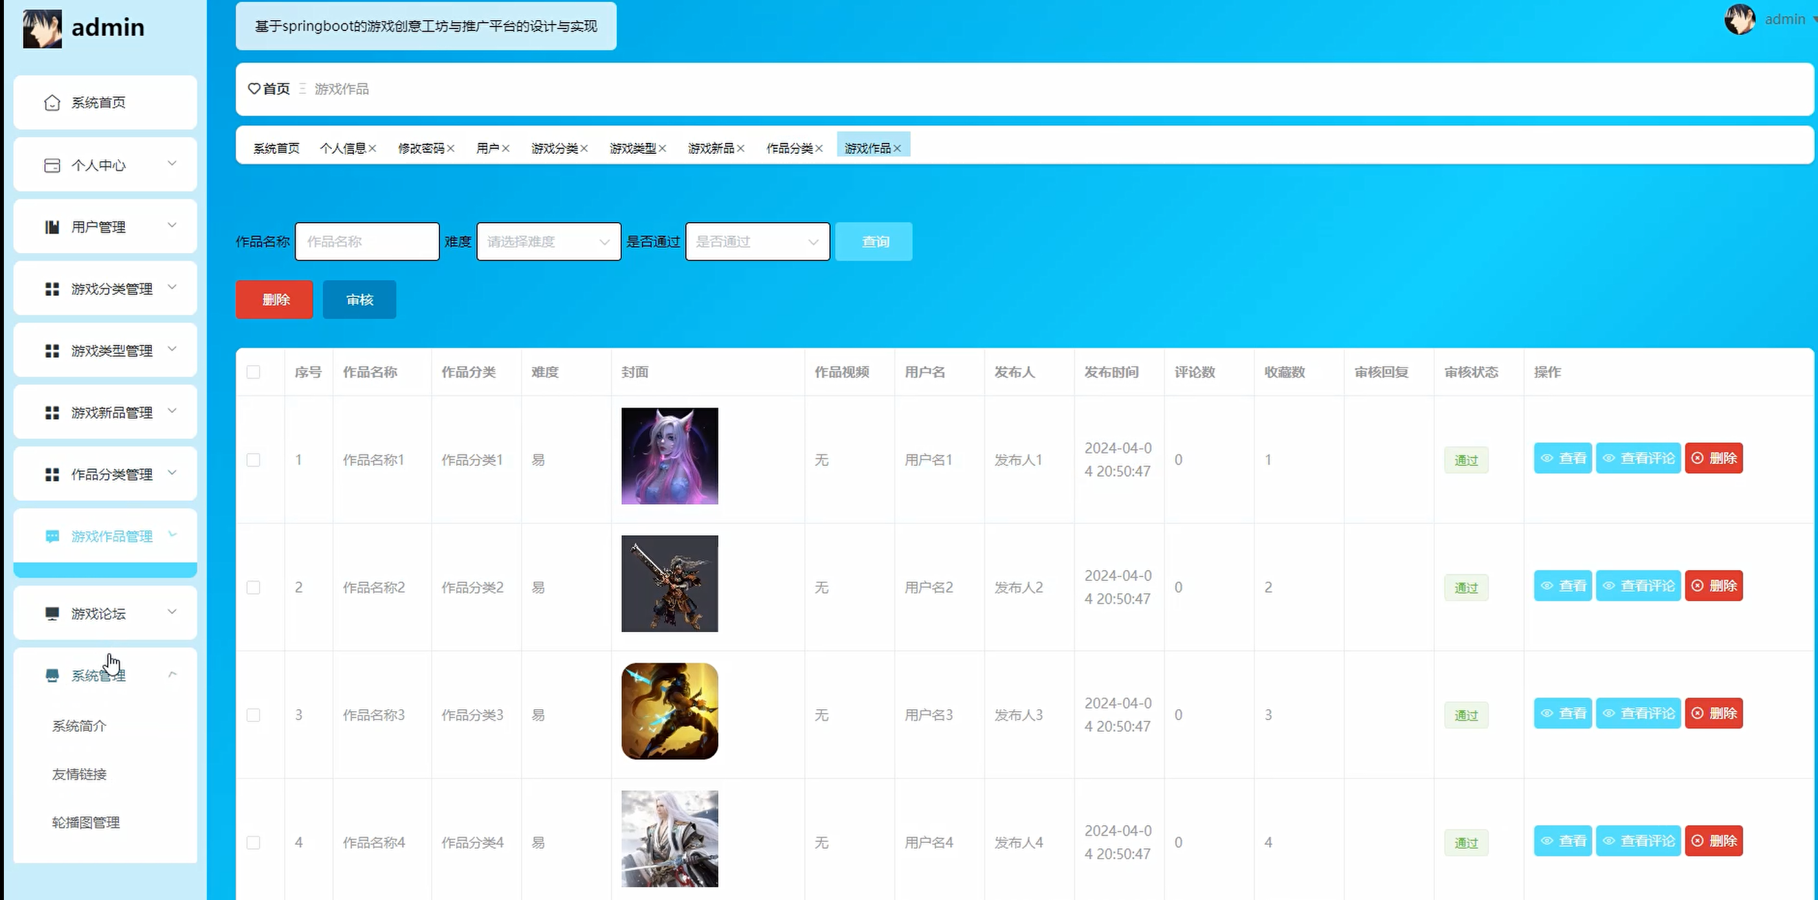Open 友情链接 in the sidebar
The width and height of the screenshot is (1818, 900).
click(x=79, y=774)
